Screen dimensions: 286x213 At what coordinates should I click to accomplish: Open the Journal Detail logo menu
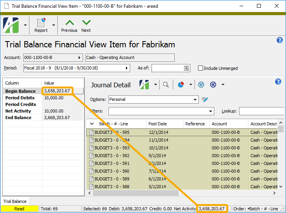point(144,85)
